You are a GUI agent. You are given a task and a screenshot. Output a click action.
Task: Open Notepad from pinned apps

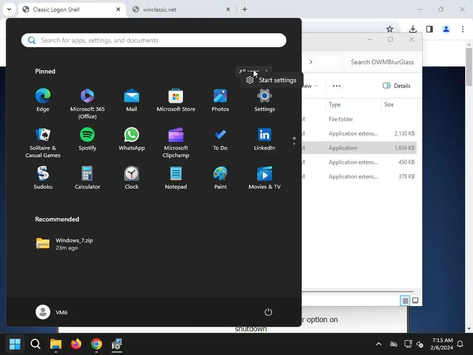point(176,178)
